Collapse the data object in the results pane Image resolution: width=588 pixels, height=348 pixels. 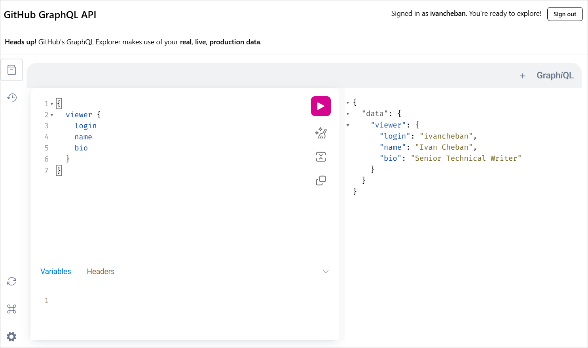click(x=348, y=113)
